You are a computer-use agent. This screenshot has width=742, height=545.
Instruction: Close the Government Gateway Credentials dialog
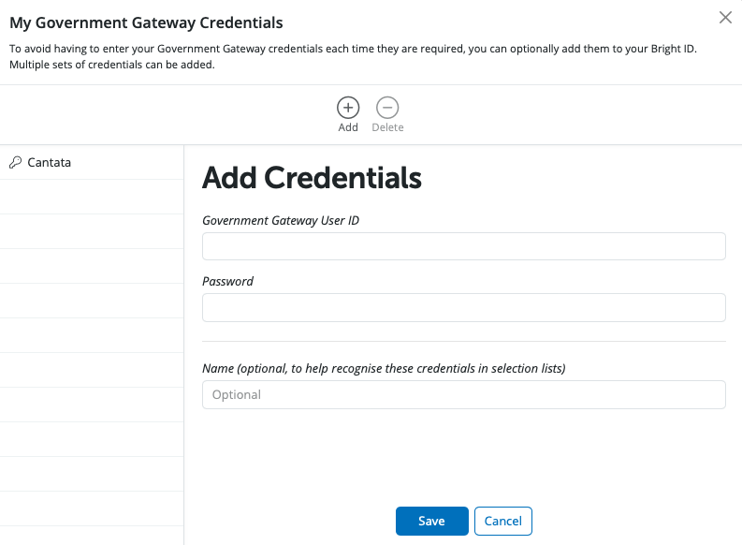point(725,17)
